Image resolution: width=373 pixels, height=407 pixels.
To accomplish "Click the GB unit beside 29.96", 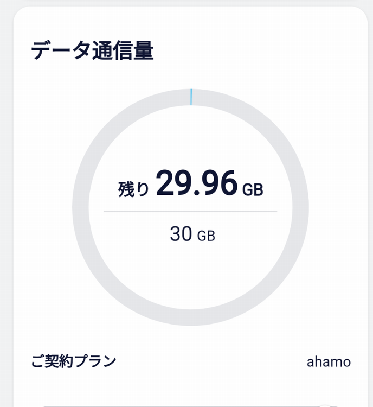I will 252,189.
